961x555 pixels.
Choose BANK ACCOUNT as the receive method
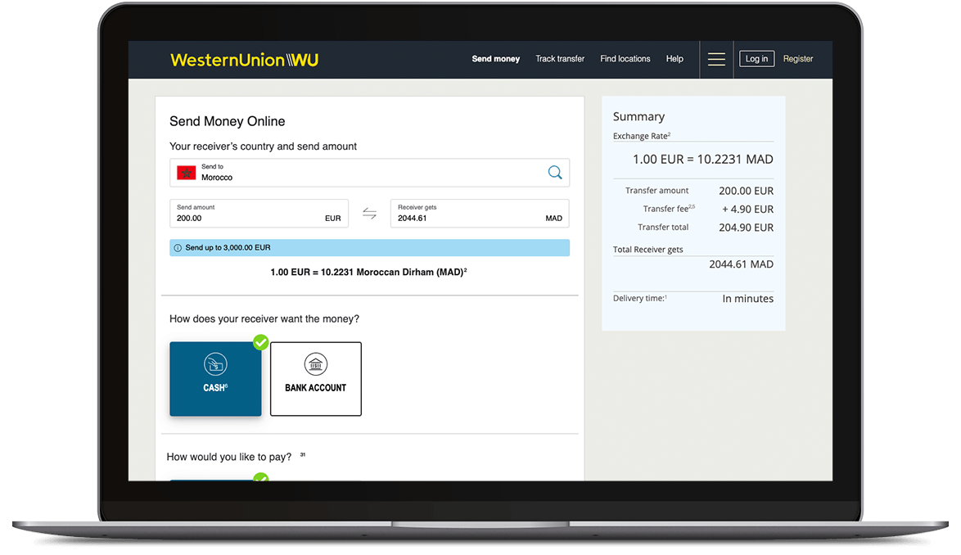click(315, 379)
